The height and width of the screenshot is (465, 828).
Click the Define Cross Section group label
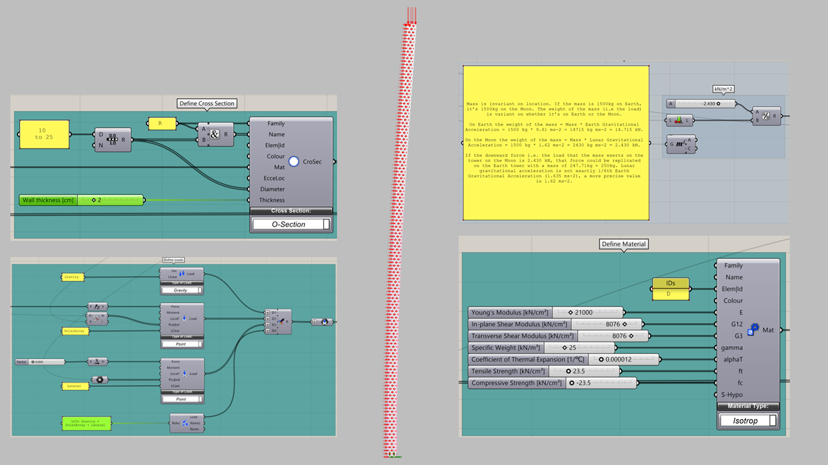coord(207,103)
